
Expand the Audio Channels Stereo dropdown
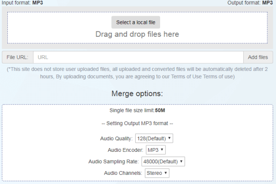point(157,173)
